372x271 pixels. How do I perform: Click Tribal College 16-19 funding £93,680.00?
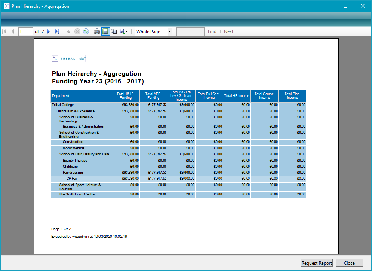tap(130, 105)
